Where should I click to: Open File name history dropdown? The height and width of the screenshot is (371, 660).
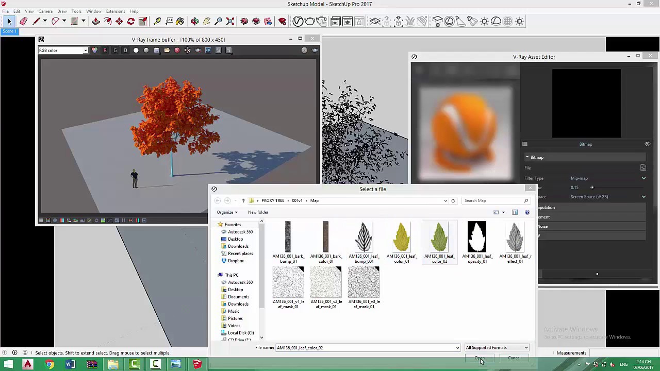click(457, 348)
